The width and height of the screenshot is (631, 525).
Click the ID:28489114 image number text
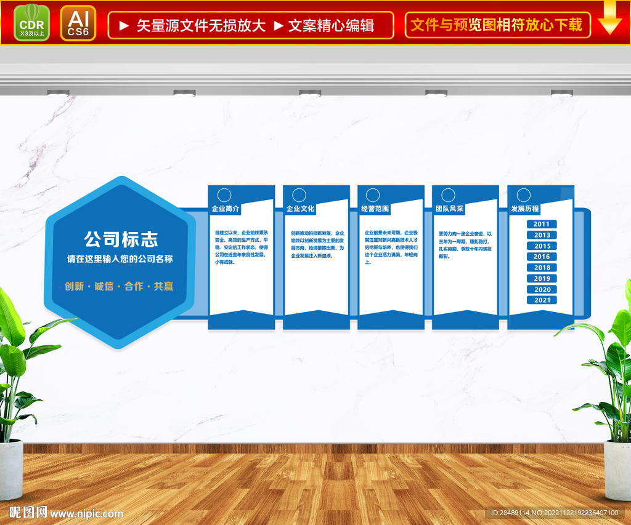click(x=510, y=513)
